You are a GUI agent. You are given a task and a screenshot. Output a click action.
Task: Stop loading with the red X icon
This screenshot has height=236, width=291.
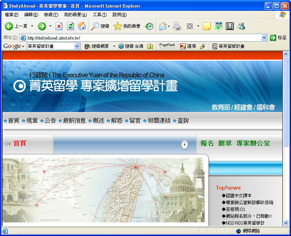pyautogui.click(x=59, y=26)
